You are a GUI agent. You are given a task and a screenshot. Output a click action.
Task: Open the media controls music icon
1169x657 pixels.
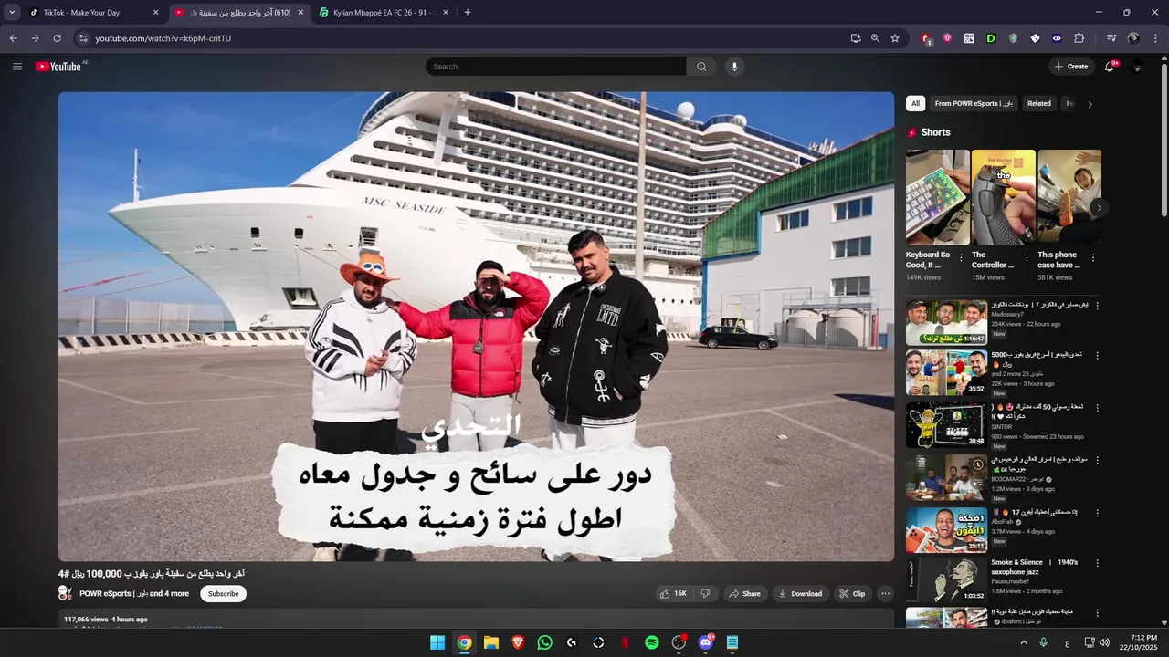click(x=1111, y=38)
